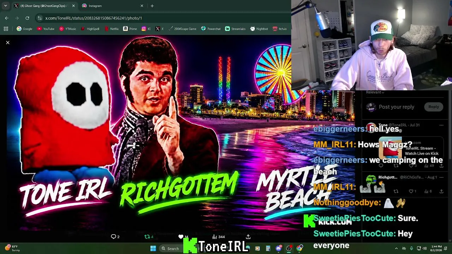Image resolution: width=452 pixels, height=254 pixels.
Task: Open the Calculator taskbar icon
Action: 268,248
